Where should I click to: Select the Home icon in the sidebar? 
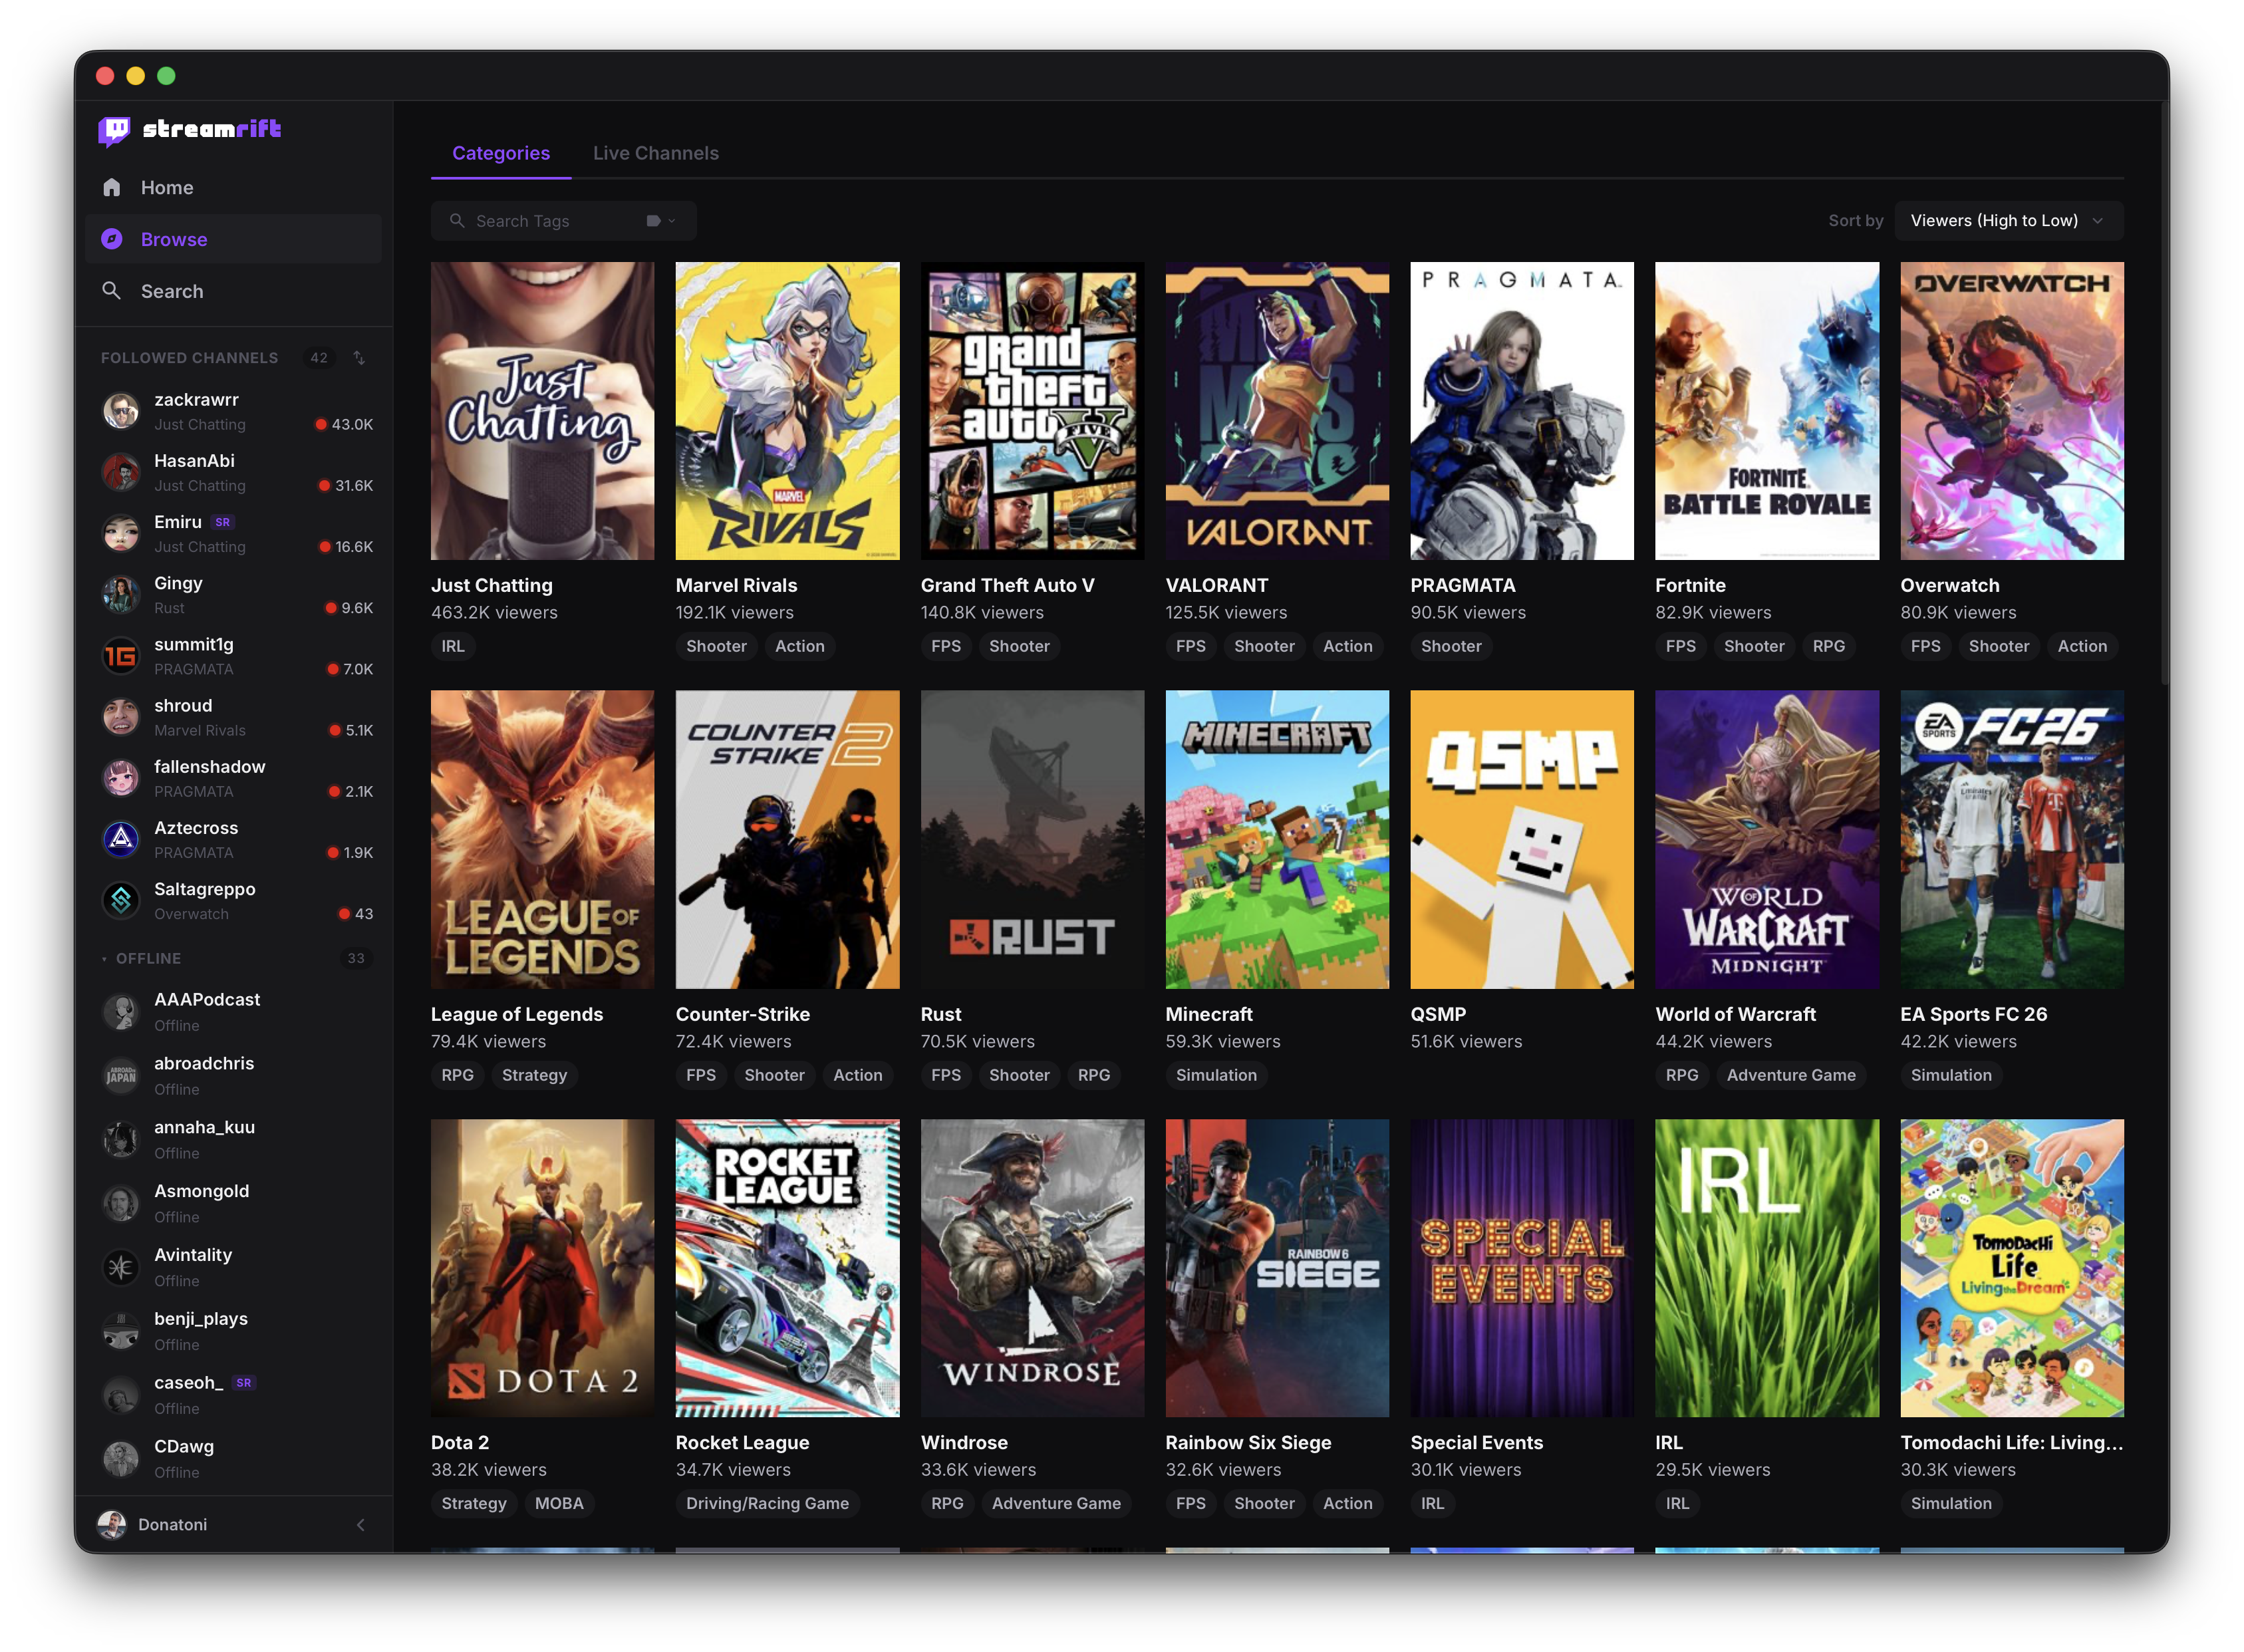click(x=113, y=187)
